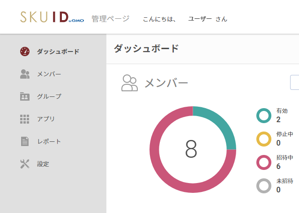Click the outlined members icon beside メンバー heading
This screenshot has width=299, height=213.
click(129, 83)
